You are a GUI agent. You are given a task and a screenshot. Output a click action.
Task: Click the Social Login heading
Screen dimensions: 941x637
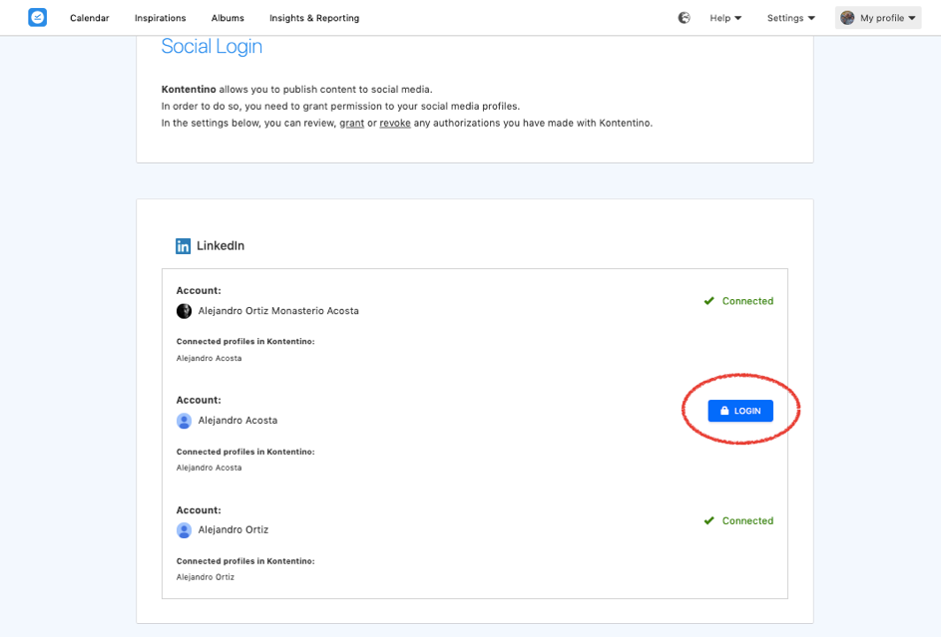(x=212, y=46)
